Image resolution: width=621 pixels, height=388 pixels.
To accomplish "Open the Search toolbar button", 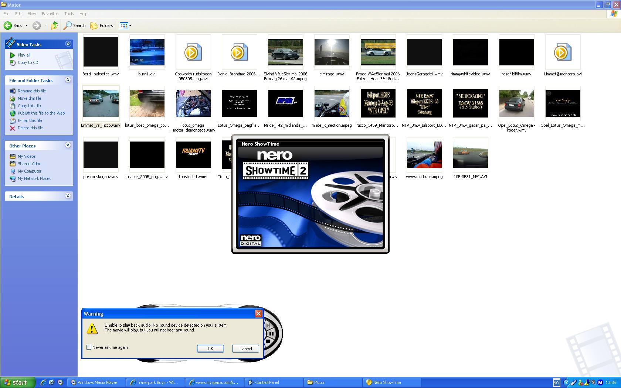I will 75,25.
